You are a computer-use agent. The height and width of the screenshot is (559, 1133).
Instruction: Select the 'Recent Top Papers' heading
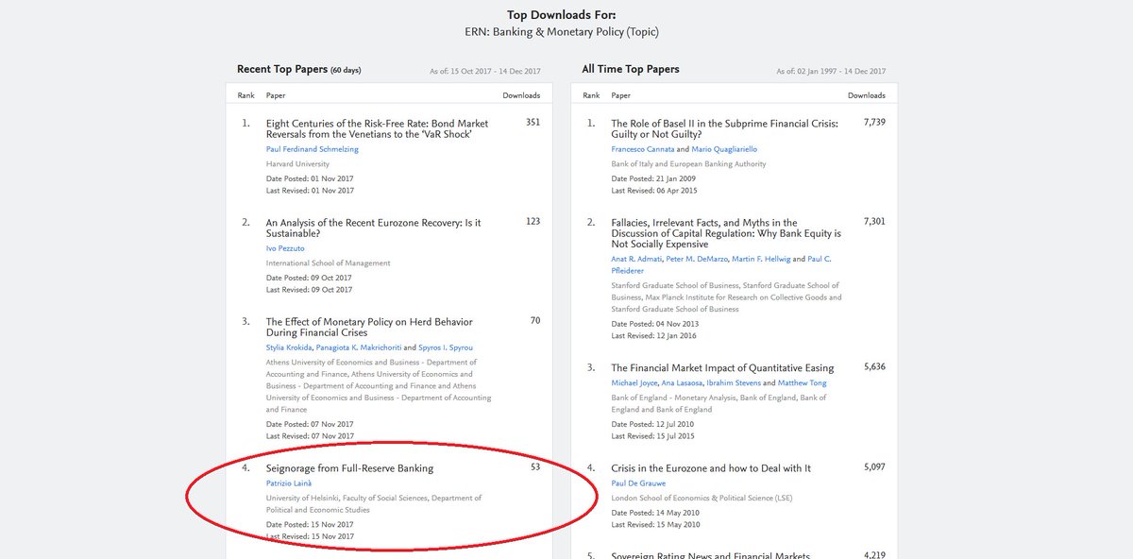tap(282, 70)
